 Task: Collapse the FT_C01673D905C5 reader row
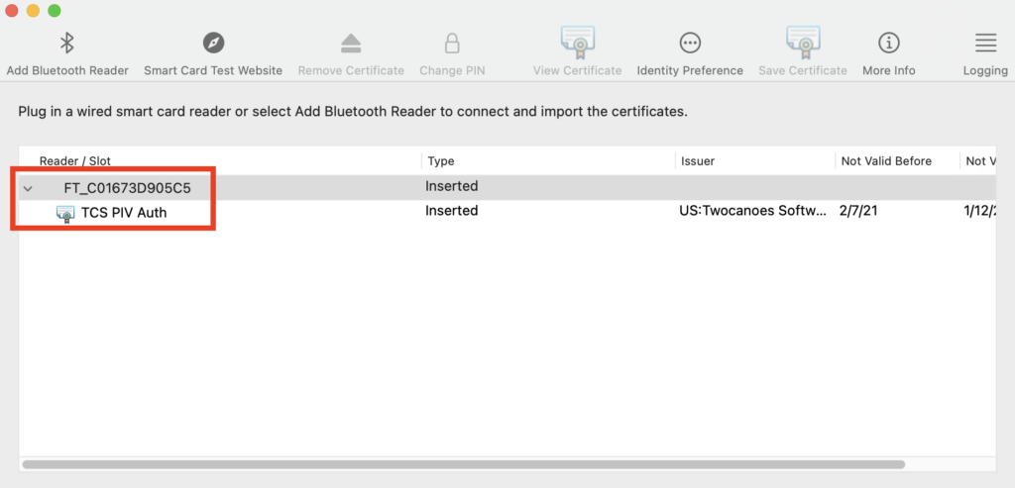tap(28, 189)
